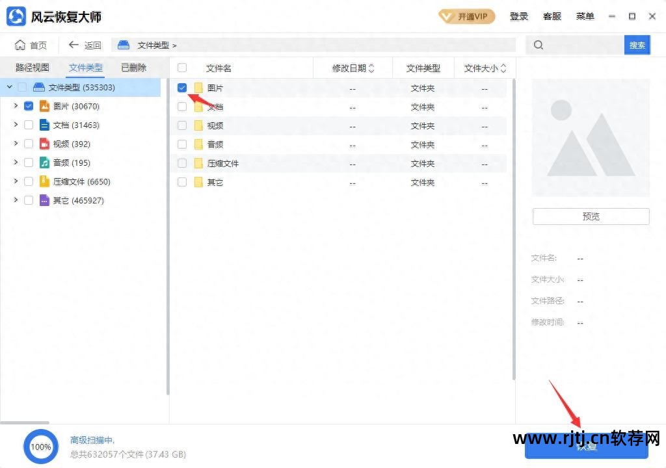This screenshot has height=468, width=666.
Task: Click the drive icon in the breadcrumb
Action: coord(123,45)
